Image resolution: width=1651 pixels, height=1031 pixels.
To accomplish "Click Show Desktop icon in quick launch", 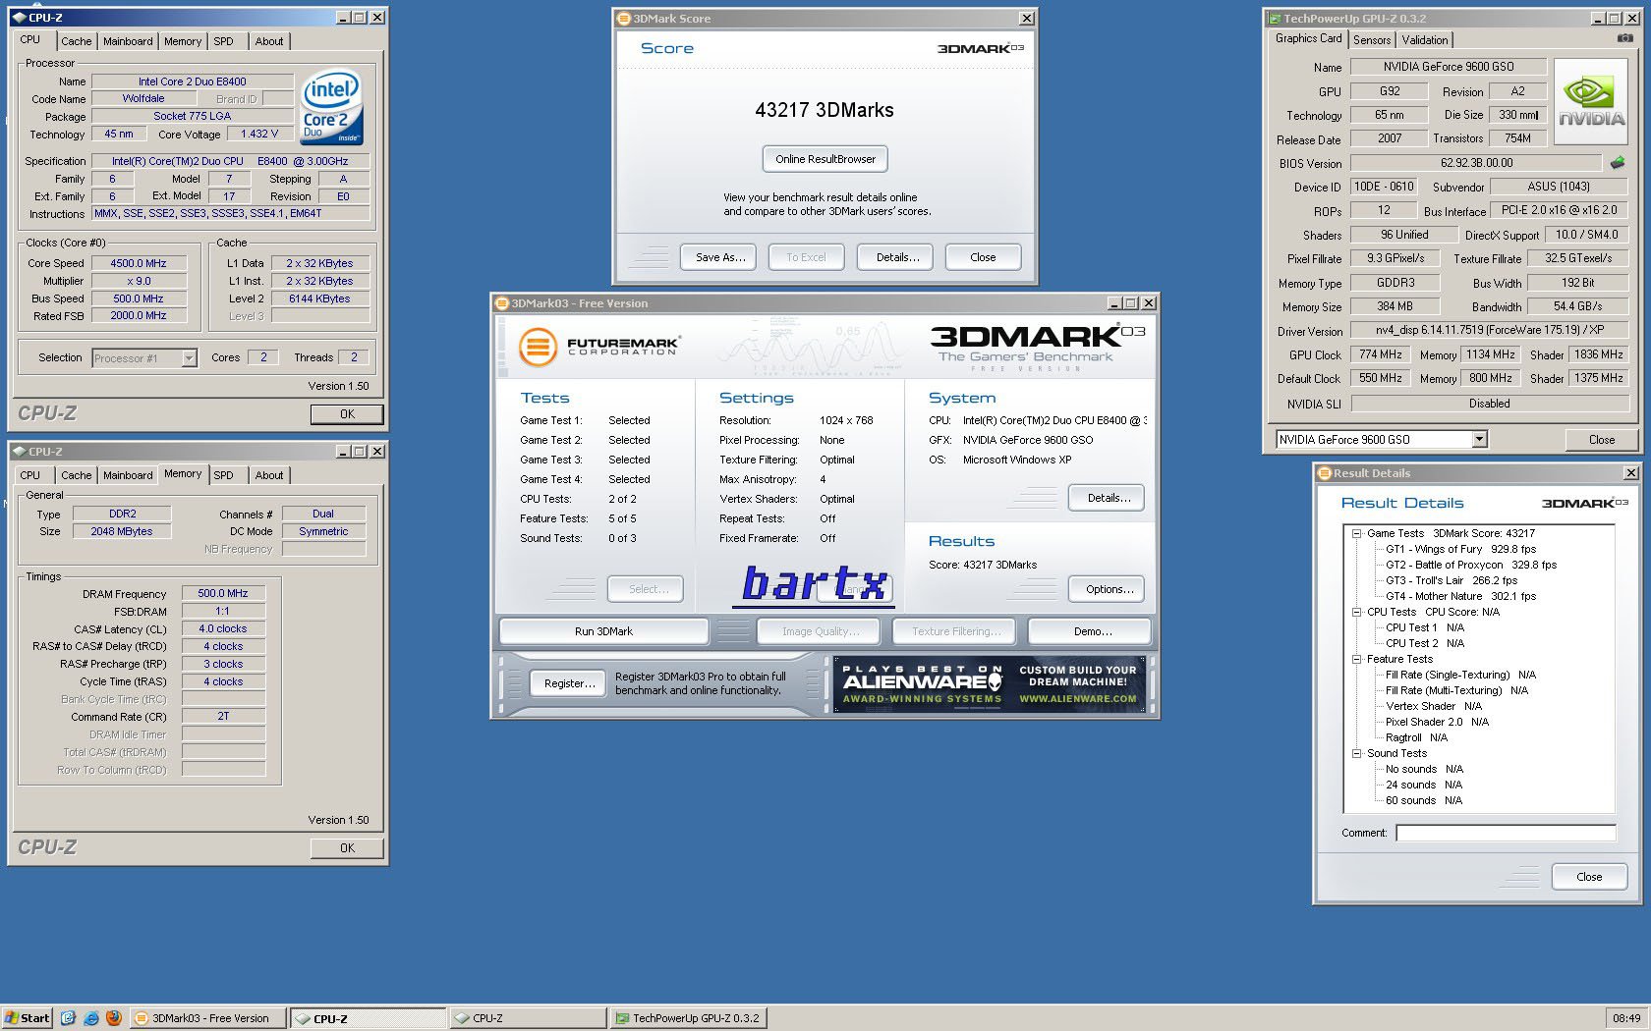I will click(x=68, y=1018).
